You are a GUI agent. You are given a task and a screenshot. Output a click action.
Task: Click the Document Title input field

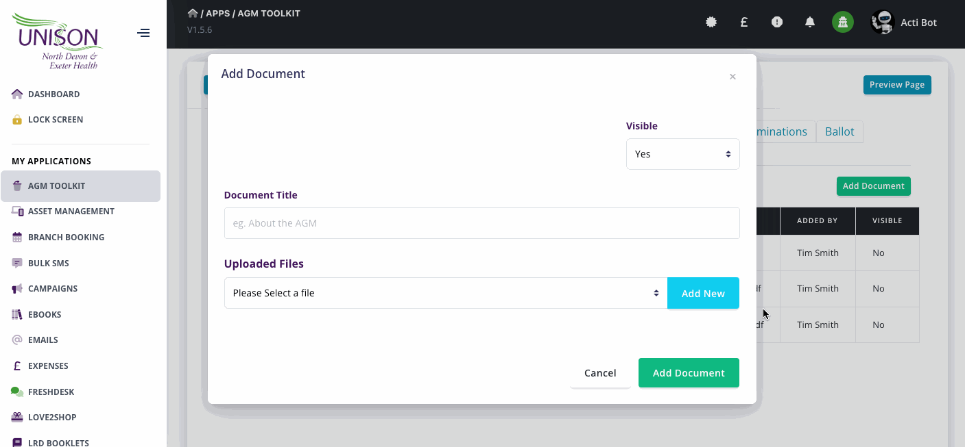[x=481, y=223]
